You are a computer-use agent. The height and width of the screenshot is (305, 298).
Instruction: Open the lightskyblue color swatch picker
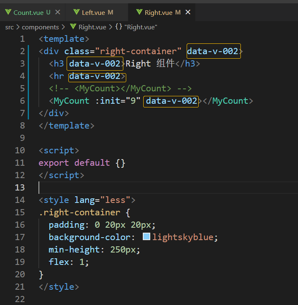[x=147, y=237]
